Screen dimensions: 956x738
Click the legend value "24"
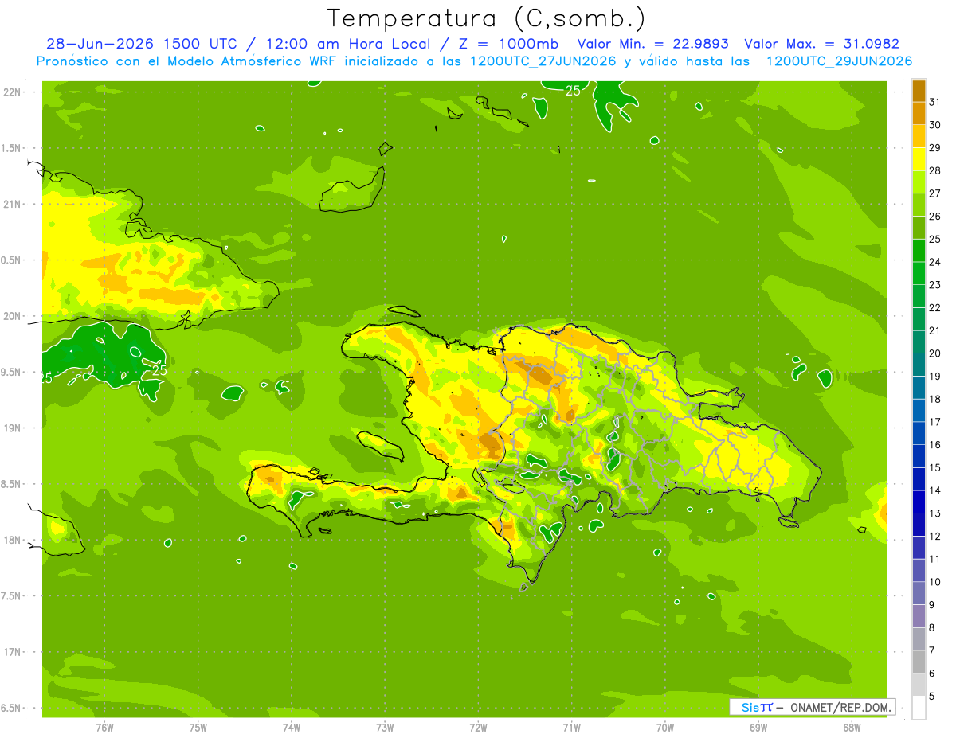pyautogui.click(x=935, y=262)
